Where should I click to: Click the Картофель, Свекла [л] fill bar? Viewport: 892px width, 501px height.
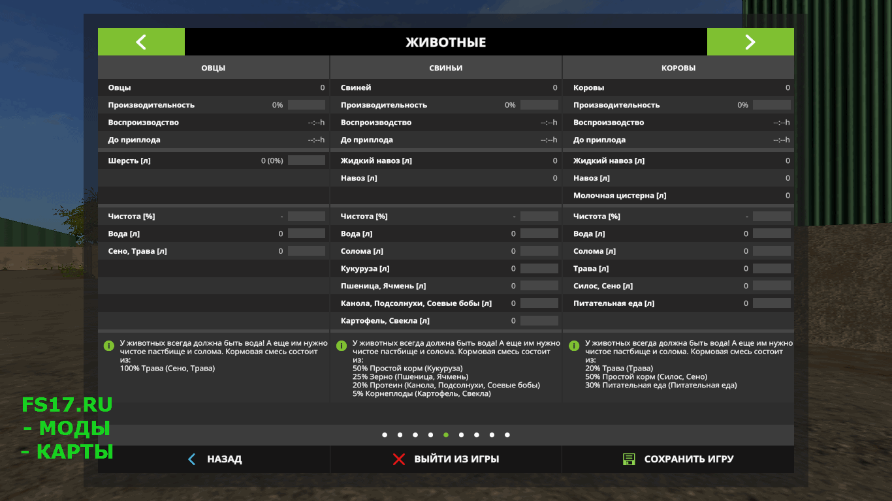tap(539, 321)
